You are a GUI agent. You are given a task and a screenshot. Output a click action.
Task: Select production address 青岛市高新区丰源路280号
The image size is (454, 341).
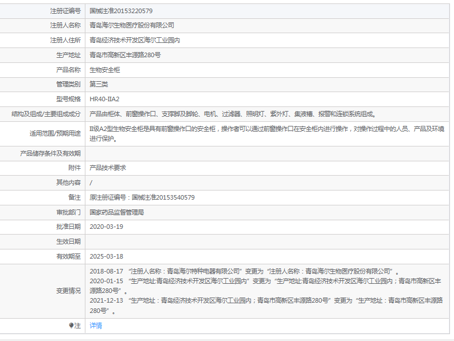click(x=125, y=55)
